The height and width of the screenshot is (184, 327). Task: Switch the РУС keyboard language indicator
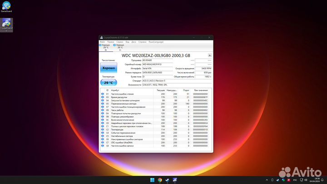click(295, 180)
